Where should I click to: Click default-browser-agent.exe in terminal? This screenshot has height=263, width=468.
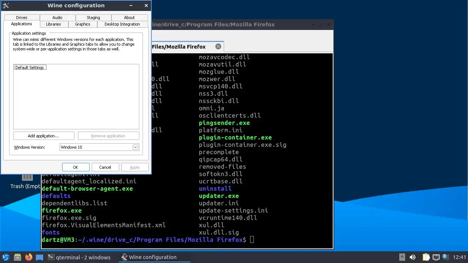(x=87, y=188)
